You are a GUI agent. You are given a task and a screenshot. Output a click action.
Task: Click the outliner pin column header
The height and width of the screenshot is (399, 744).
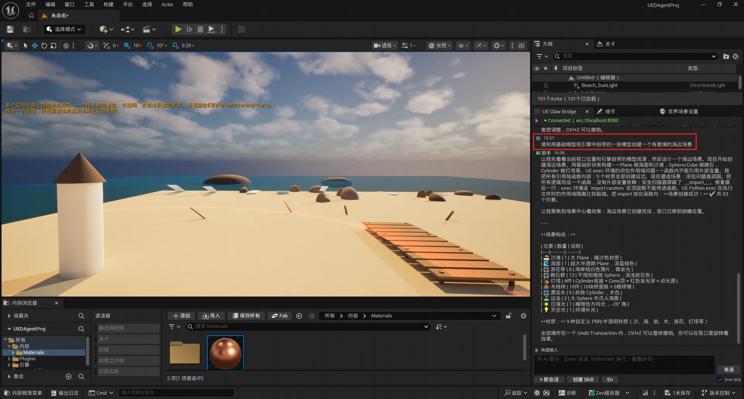pyautogui.click(x=556, y=68)
